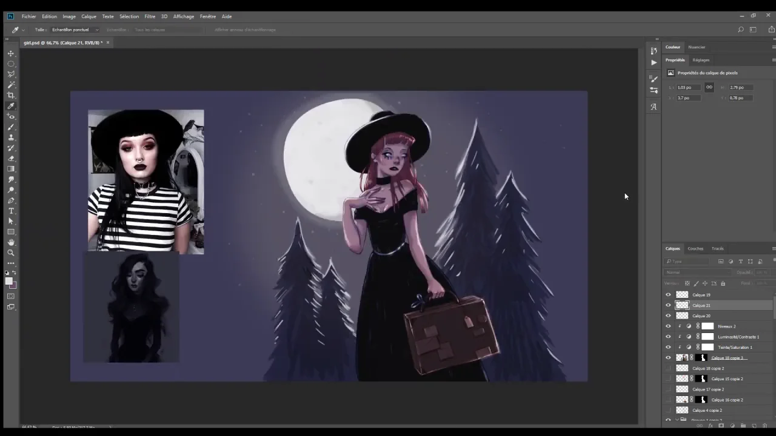The image size is (776, 436).
Task: Select the Path Selection tool
Action: pyautogui.click(x=11, y=222)
